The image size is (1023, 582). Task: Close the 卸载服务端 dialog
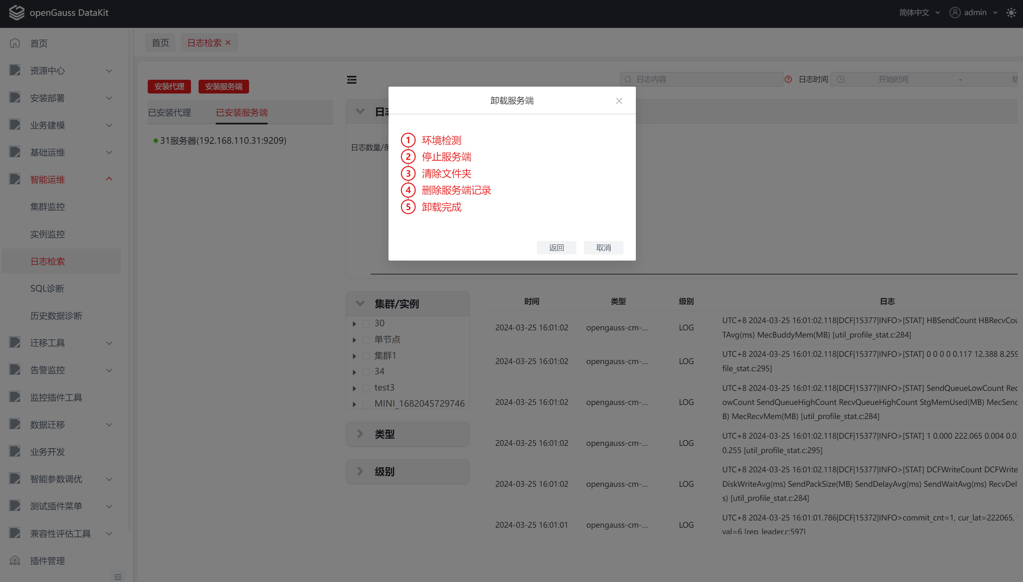(x=619, y=101)
